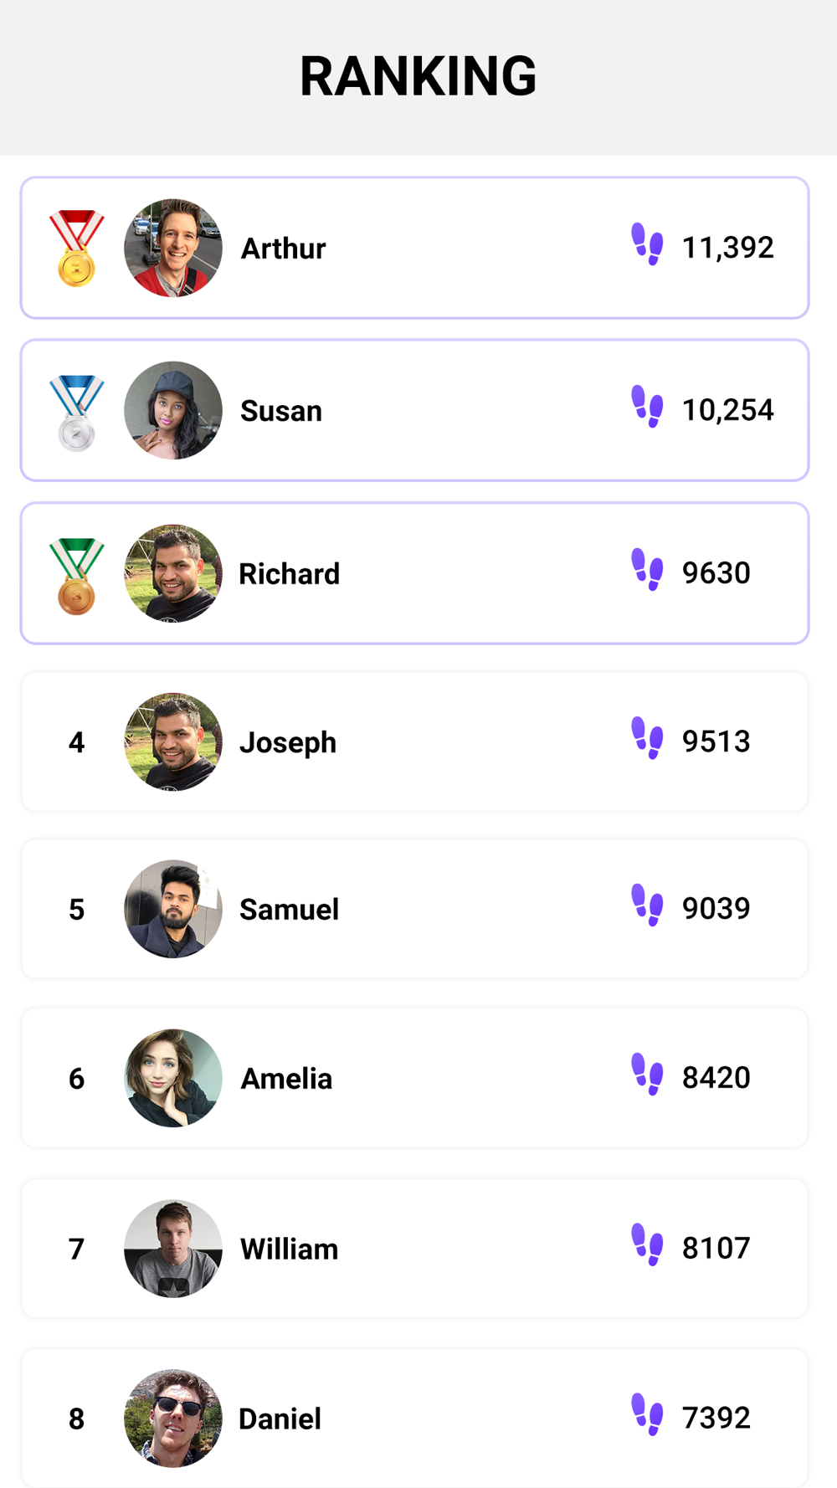837x1488 pixels.
Task: View William's avatar picture
Action: (x=173, y=1249)
